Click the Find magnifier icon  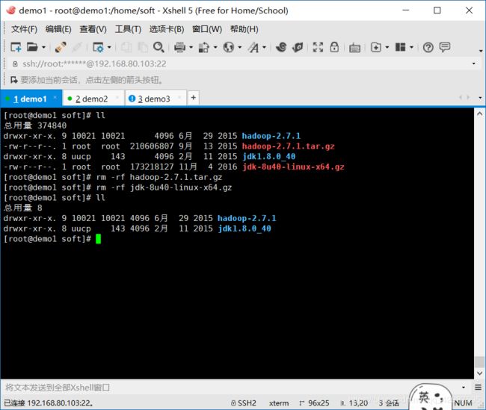coord(159,47)
